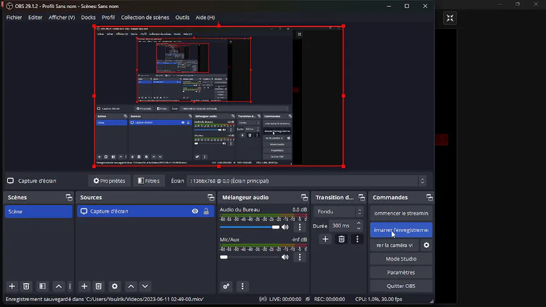Screen dimensions: 546x307
Task: Click LIVE: 00:00:00 status text
Action: [x=285, y=299]
